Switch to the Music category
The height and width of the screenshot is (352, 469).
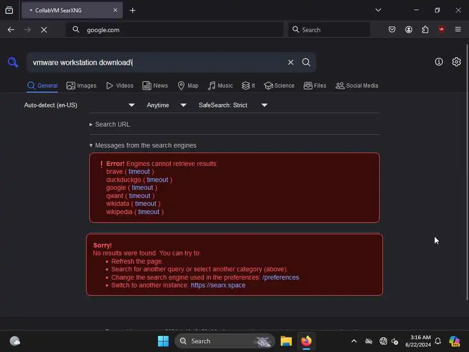tap(220, 86)
